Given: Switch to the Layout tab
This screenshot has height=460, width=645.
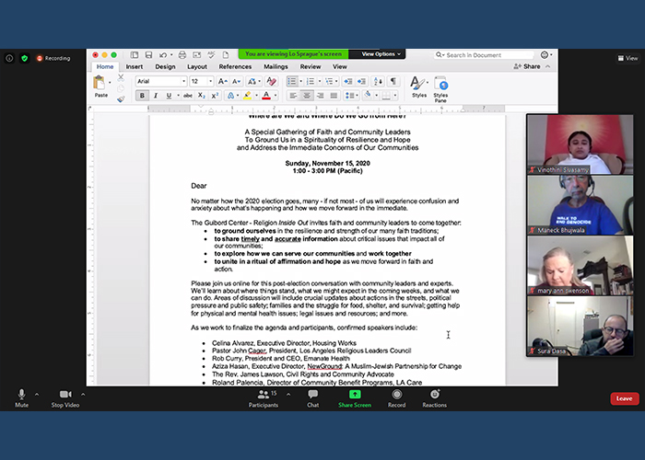Looking at the screenshot, I should [197, 66].
